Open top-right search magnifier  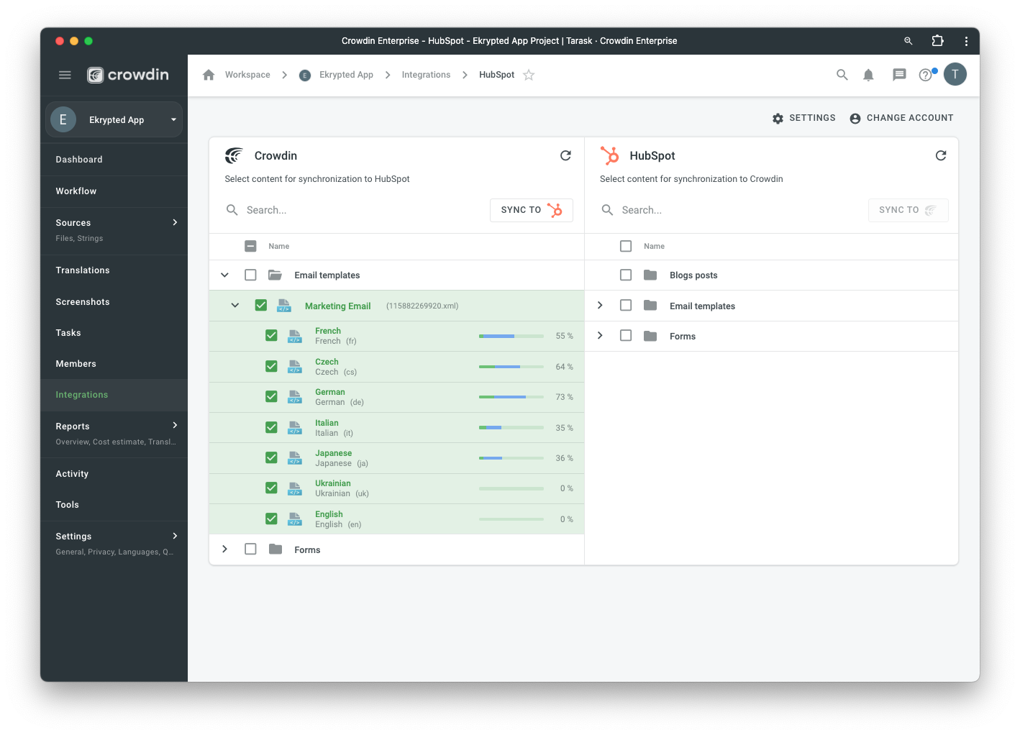842,75
